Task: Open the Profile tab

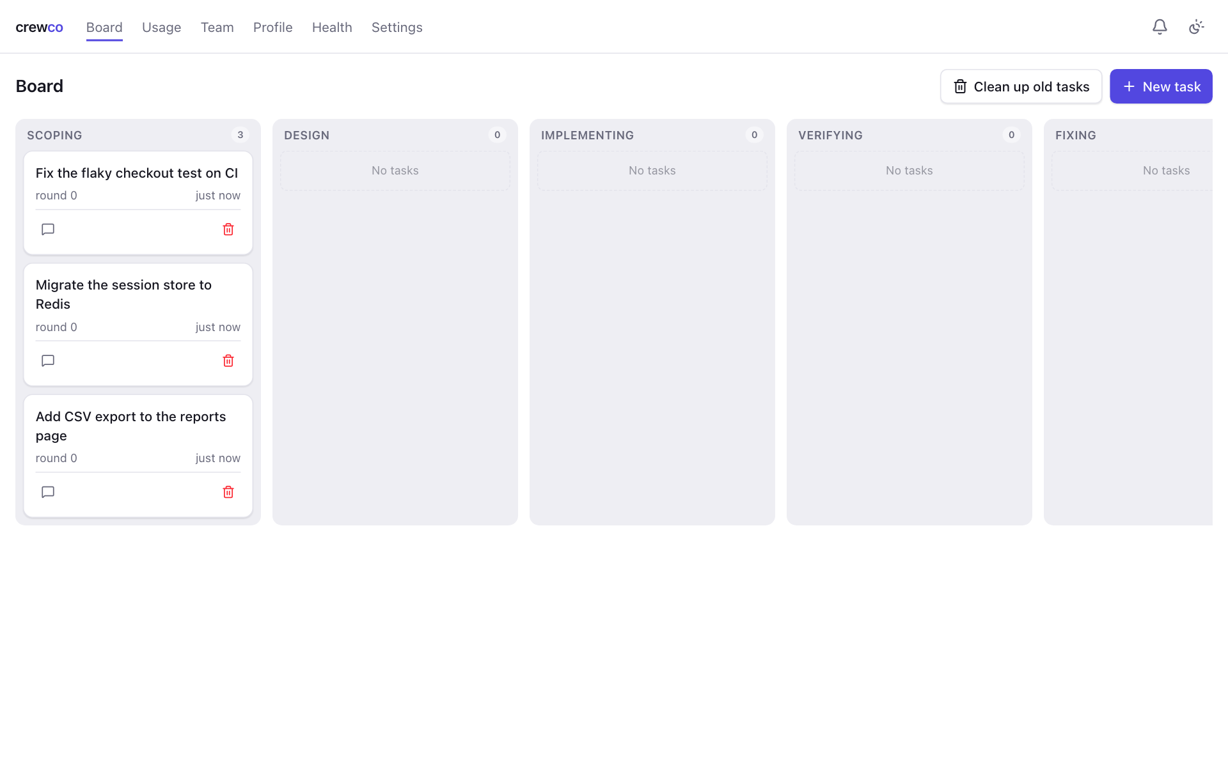Action: pyautogui.click(x=273, y=27)
